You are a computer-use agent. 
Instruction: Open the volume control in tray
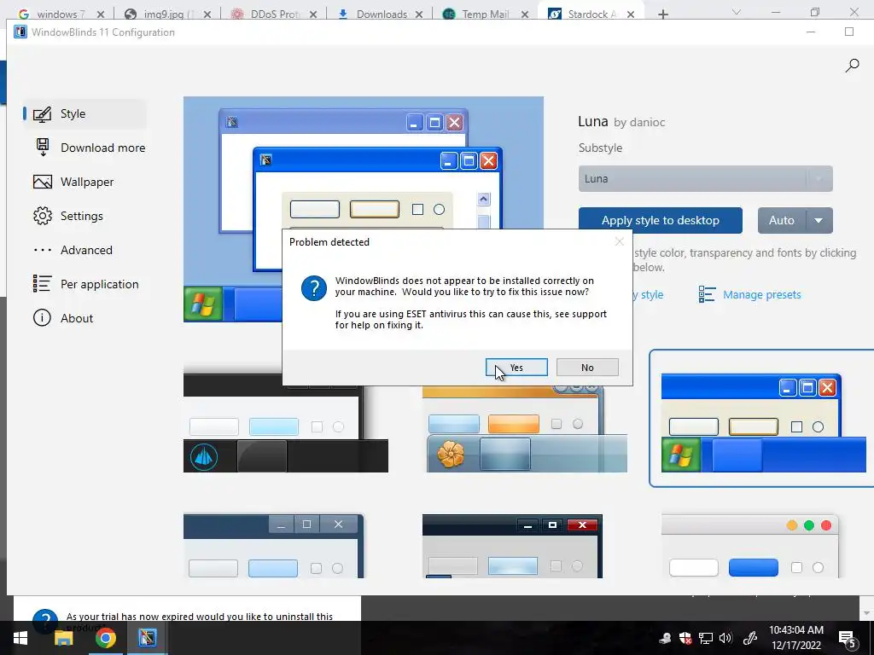tap(725, 638)
